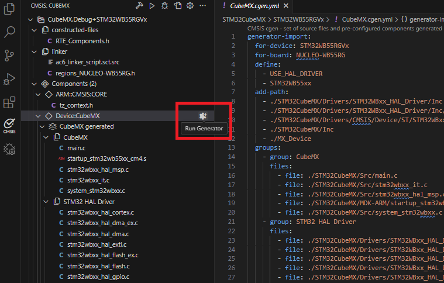Image resolution: width=444 pixels, height=283 pixels.
Task: Collapse the constructed-files folder
Action: 35,30
